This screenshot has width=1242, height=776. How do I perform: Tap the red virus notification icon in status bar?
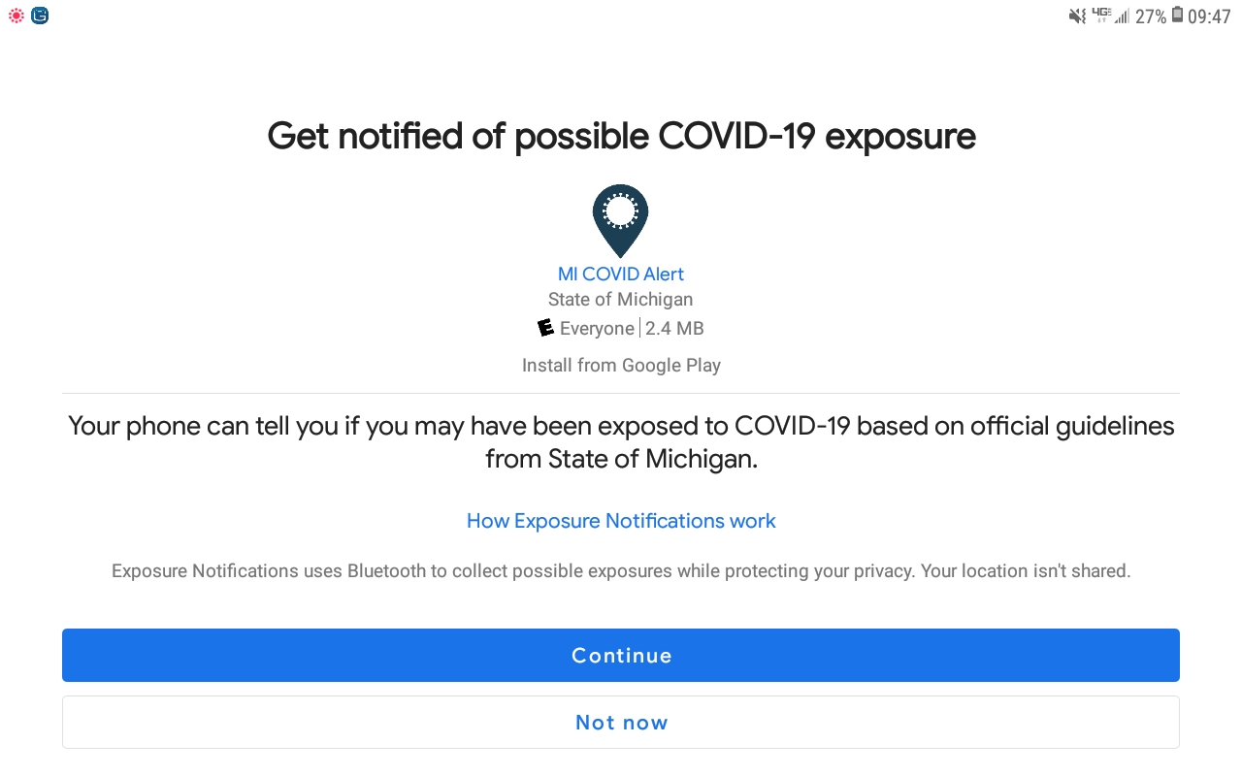[x=16, y=16]
